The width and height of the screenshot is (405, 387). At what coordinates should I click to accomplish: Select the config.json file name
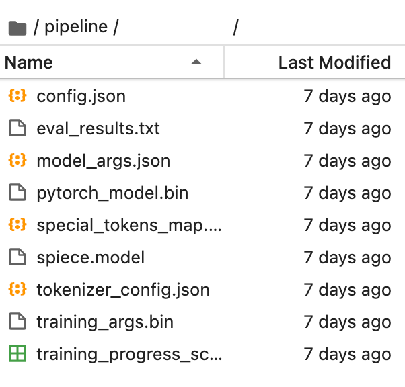point(81,97)
